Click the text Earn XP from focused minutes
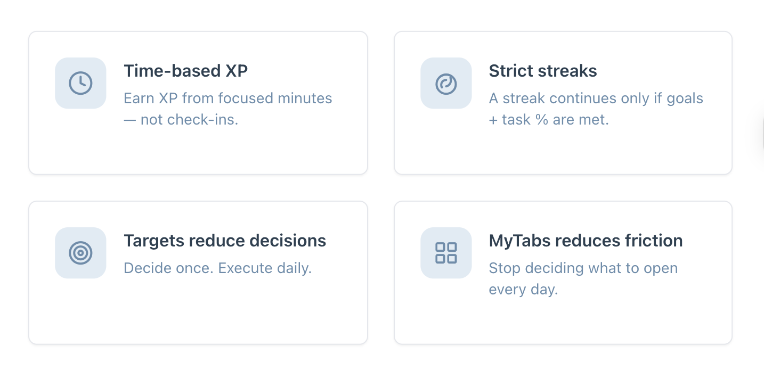The image size is (764, 379). pos(228,98)
